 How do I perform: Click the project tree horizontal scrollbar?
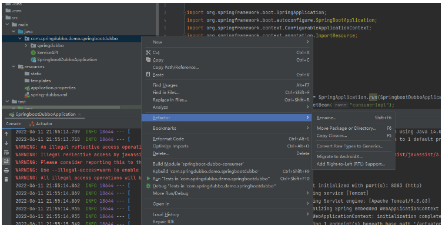click(61, 108)
